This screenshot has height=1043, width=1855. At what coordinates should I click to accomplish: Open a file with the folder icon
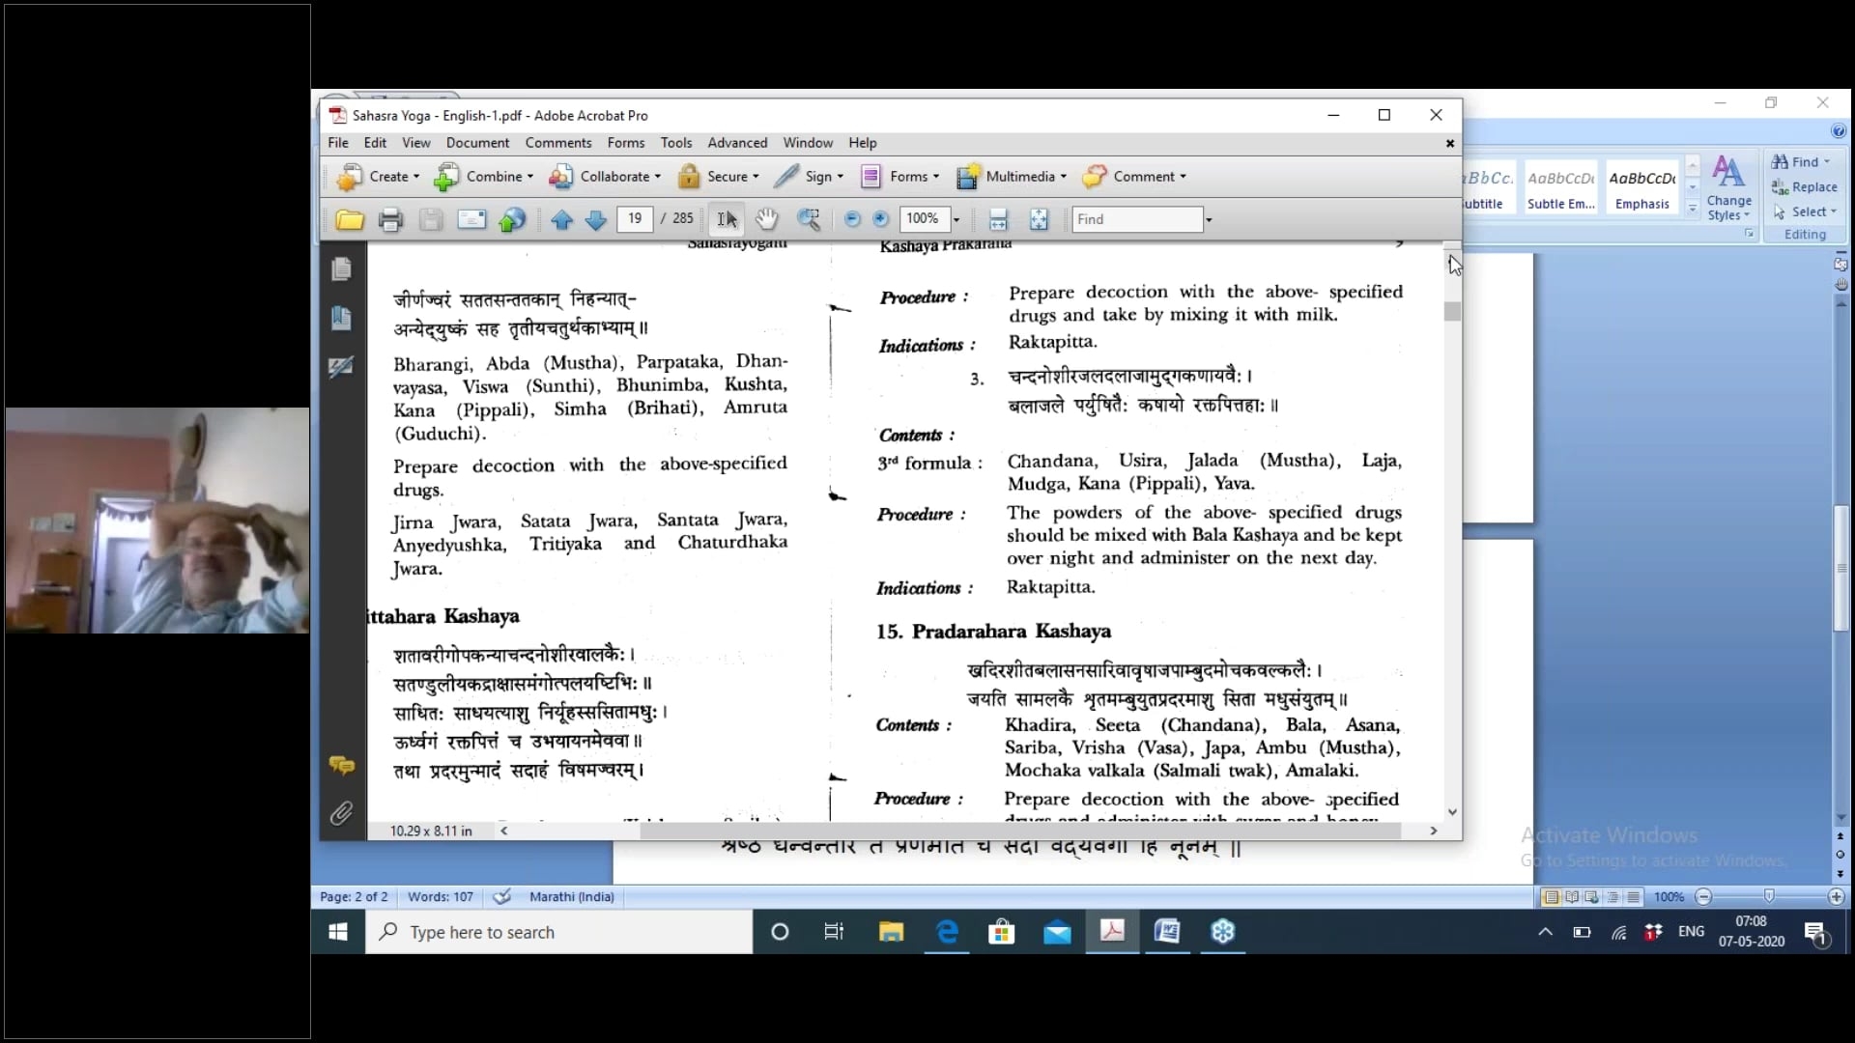click(350, 220)
